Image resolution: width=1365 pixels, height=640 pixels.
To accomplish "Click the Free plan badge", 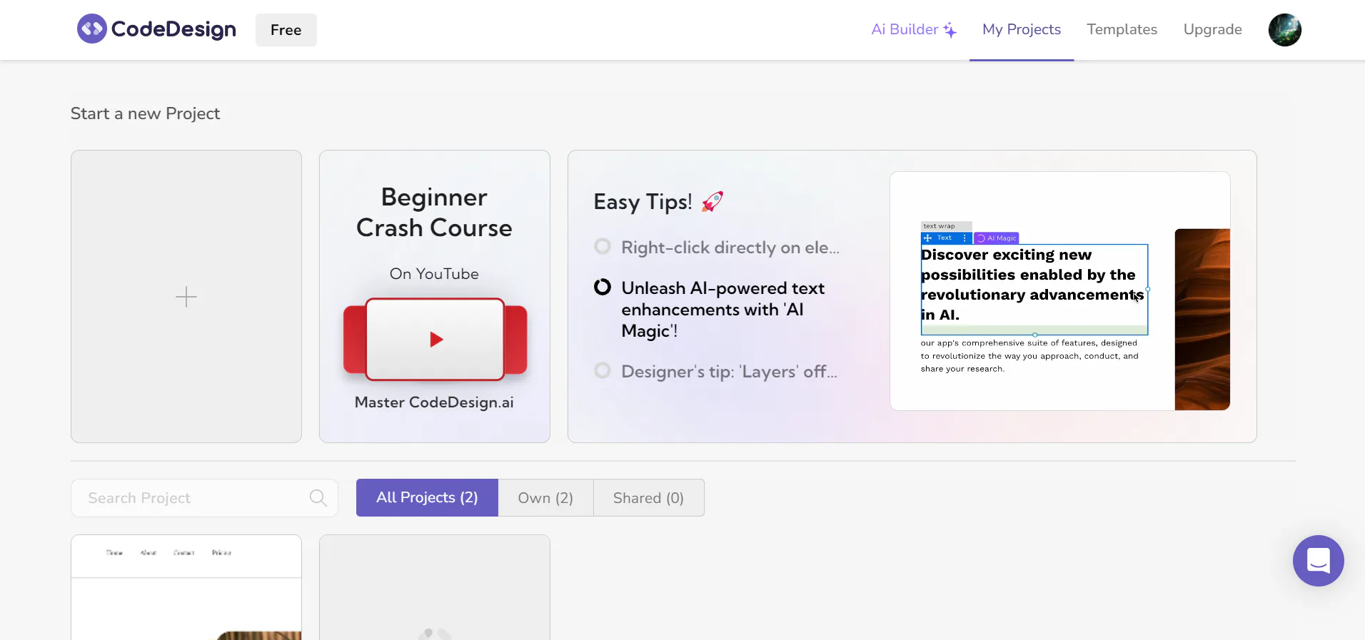I will click(x=286, y=30).
